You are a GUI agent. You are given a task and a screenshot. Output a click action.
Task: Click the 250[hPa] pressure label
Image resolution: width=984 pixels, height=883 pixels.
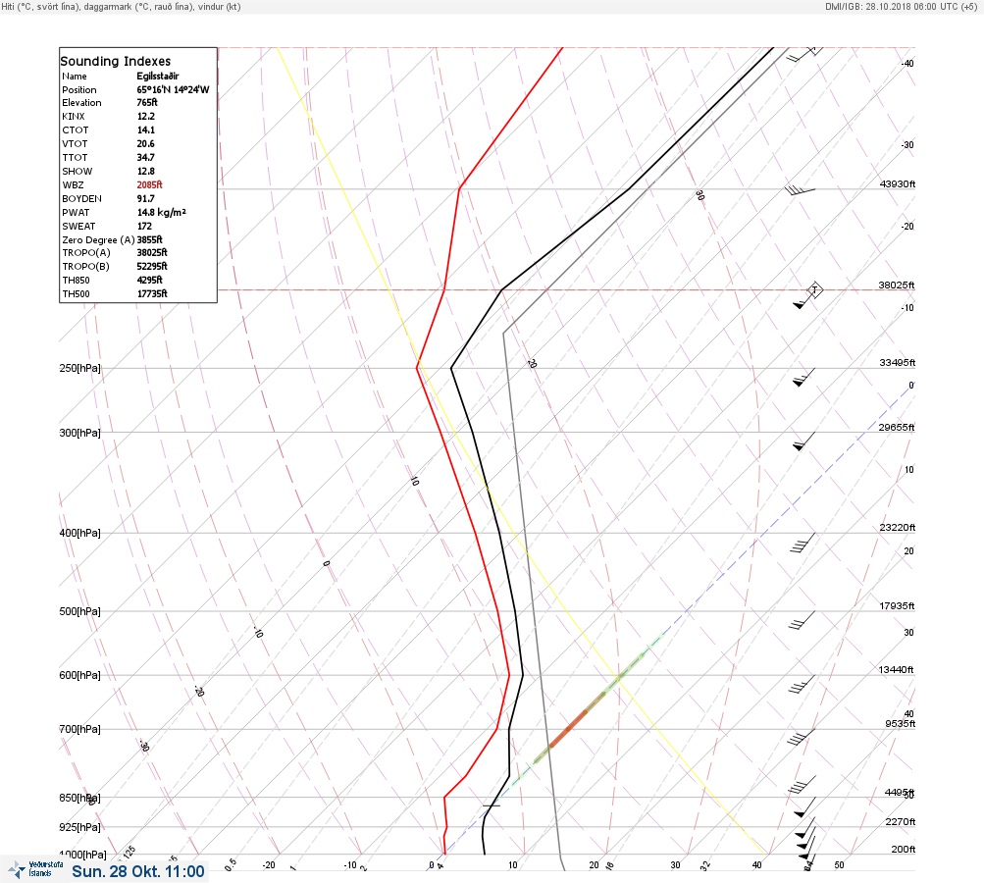click(x=79, y=368)
